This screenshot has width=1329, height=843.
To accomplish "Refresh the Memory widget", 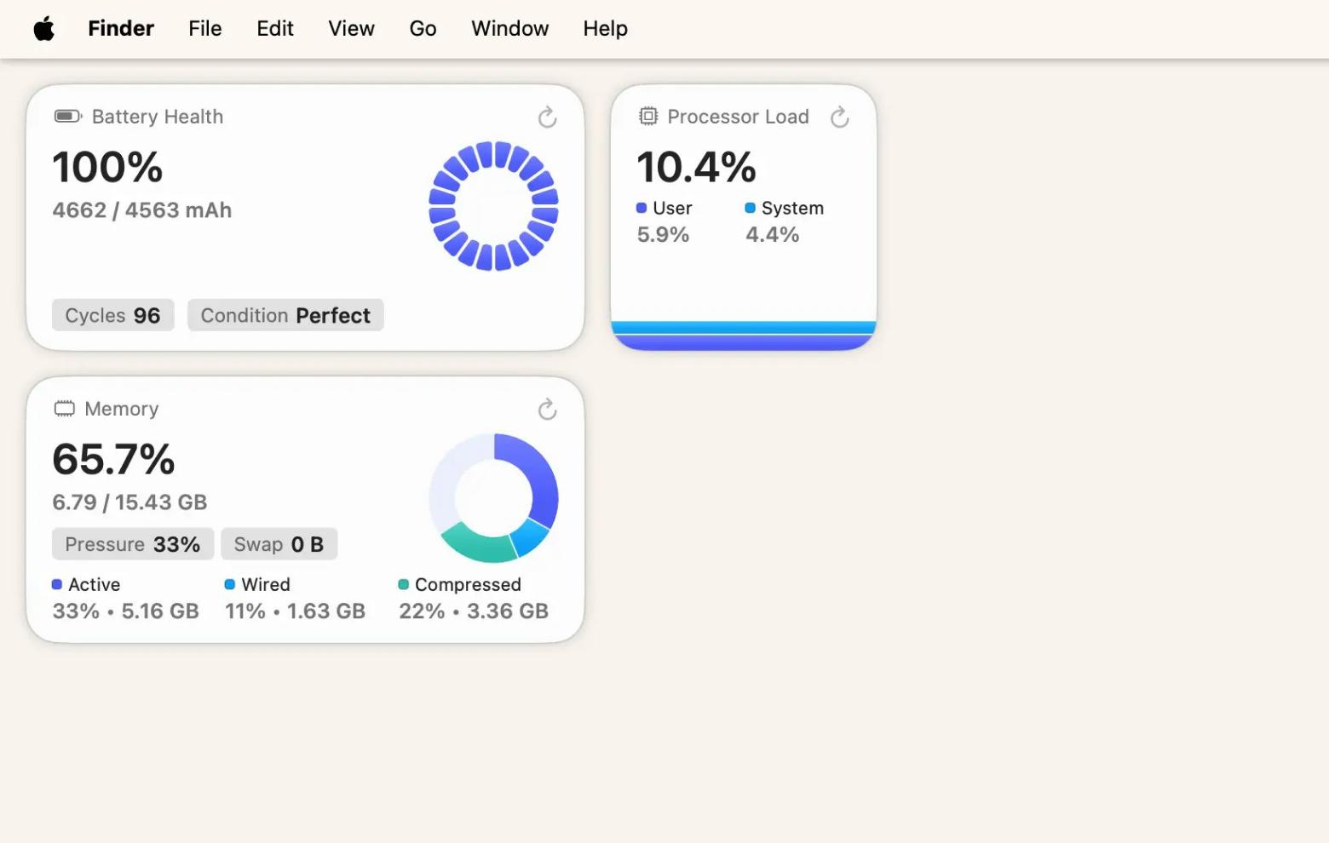I will 548,410.
